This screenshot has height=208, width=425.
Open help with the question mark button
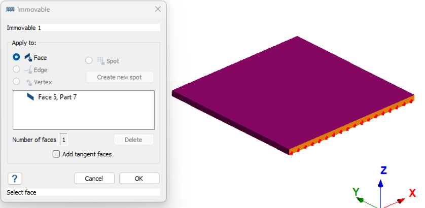coord(15,179)
